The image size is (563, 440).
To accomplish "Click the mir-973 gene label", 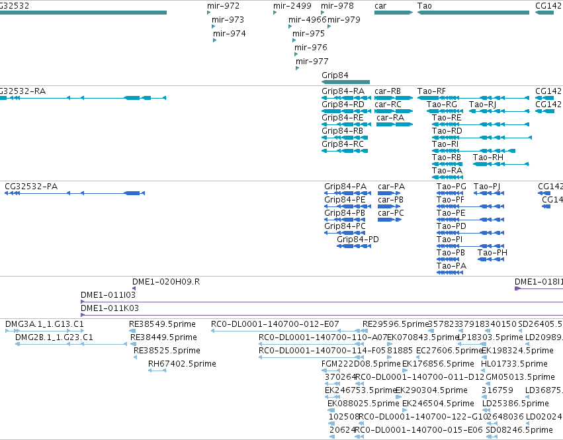I will pos(228,19).
